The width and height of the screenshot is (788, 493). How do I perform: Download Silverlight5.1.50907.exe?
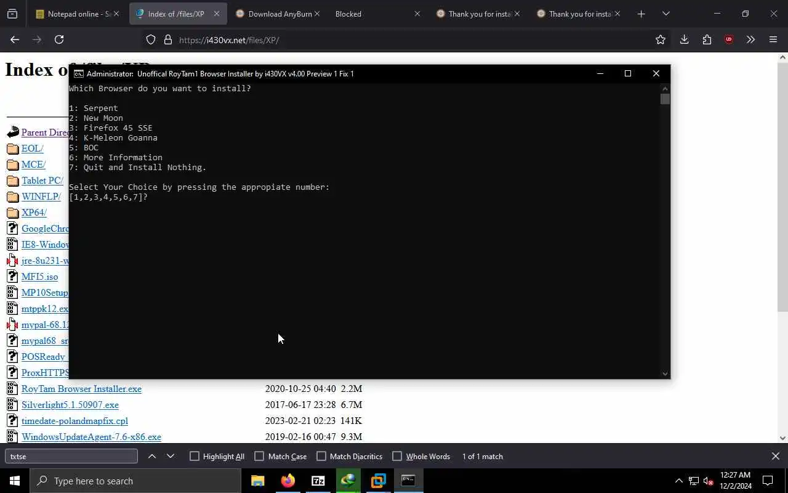click(70, 405)
